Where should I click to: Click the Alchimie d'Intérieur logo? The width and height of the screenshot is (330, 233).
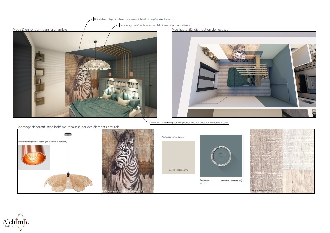(x=16, y=222)
